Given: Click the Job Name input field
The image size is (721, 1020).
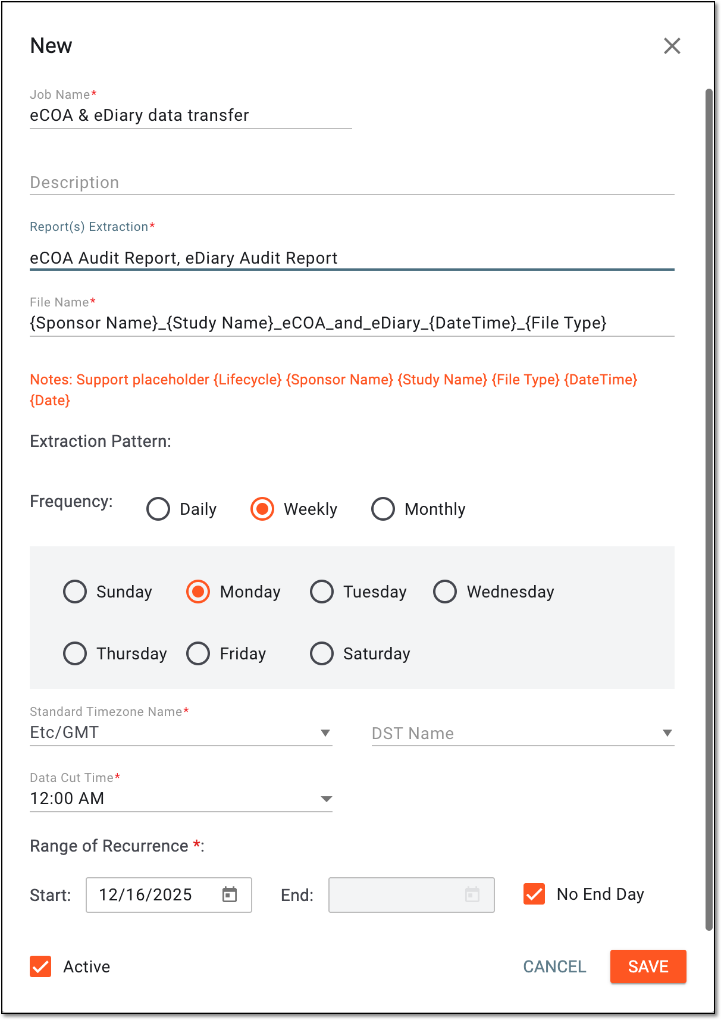Looking at the screenshot, I should click(x=191, y=115).
